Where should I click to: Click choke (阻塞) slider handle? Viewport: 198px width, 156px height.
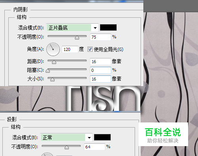point(48,71)
